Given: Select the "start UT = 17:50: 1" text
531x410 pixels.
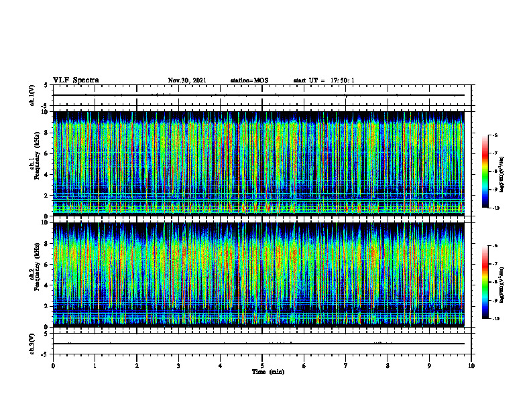Looking at the screenshot, I should [324, 80].
